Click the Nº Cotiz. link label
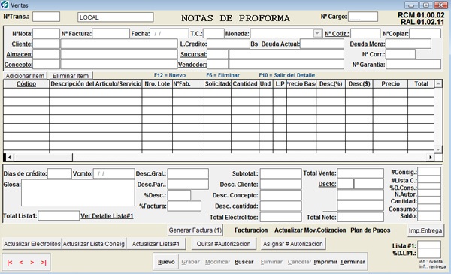The height and width of the screenshot is (274, 451). coord(337,34)
